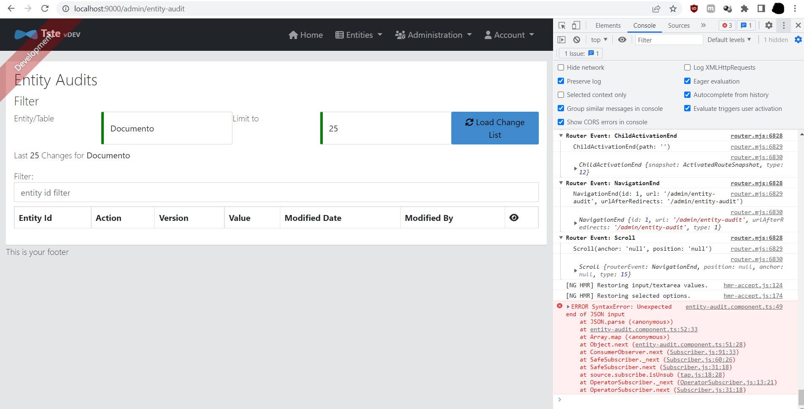The image size is (804, 409).
Task: Open the Administration menu
Action: tap(433, 34)
